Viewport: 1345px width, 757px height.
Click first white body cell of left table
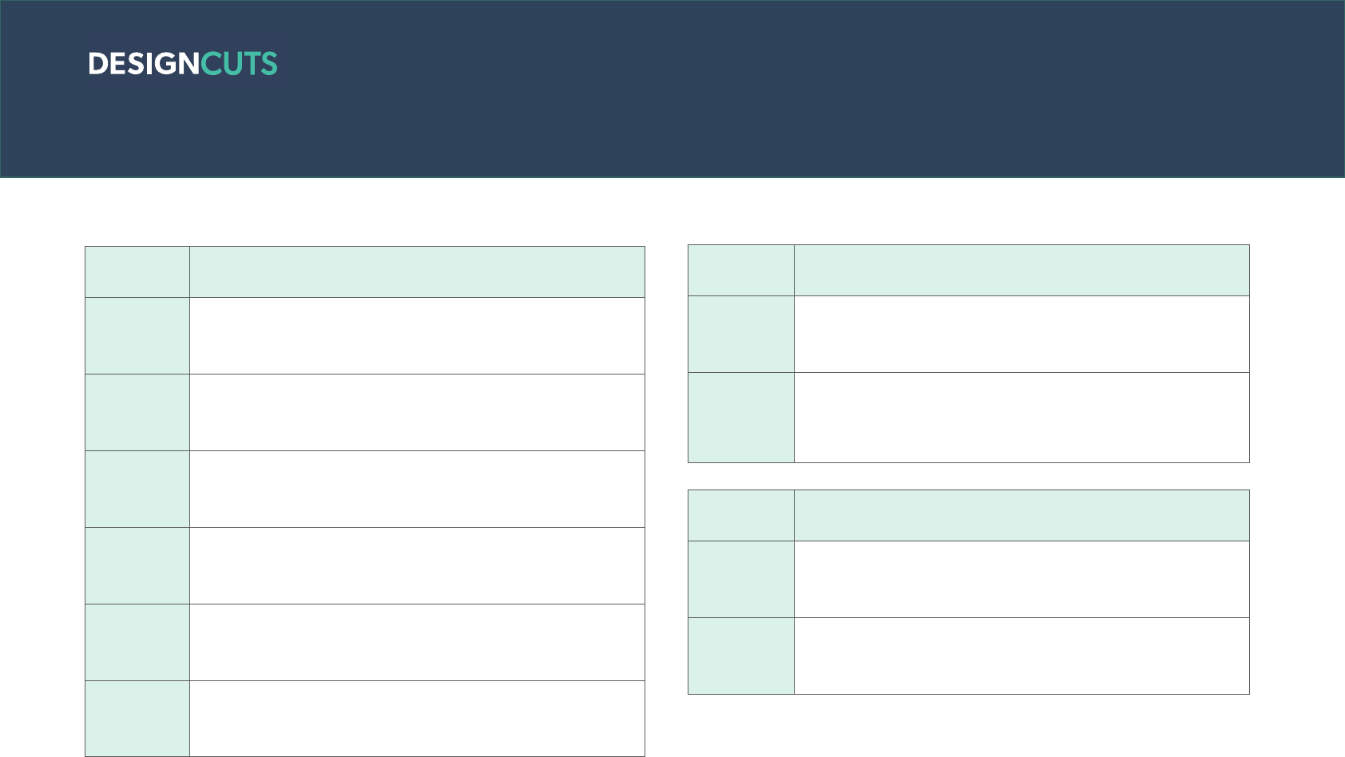417,336
